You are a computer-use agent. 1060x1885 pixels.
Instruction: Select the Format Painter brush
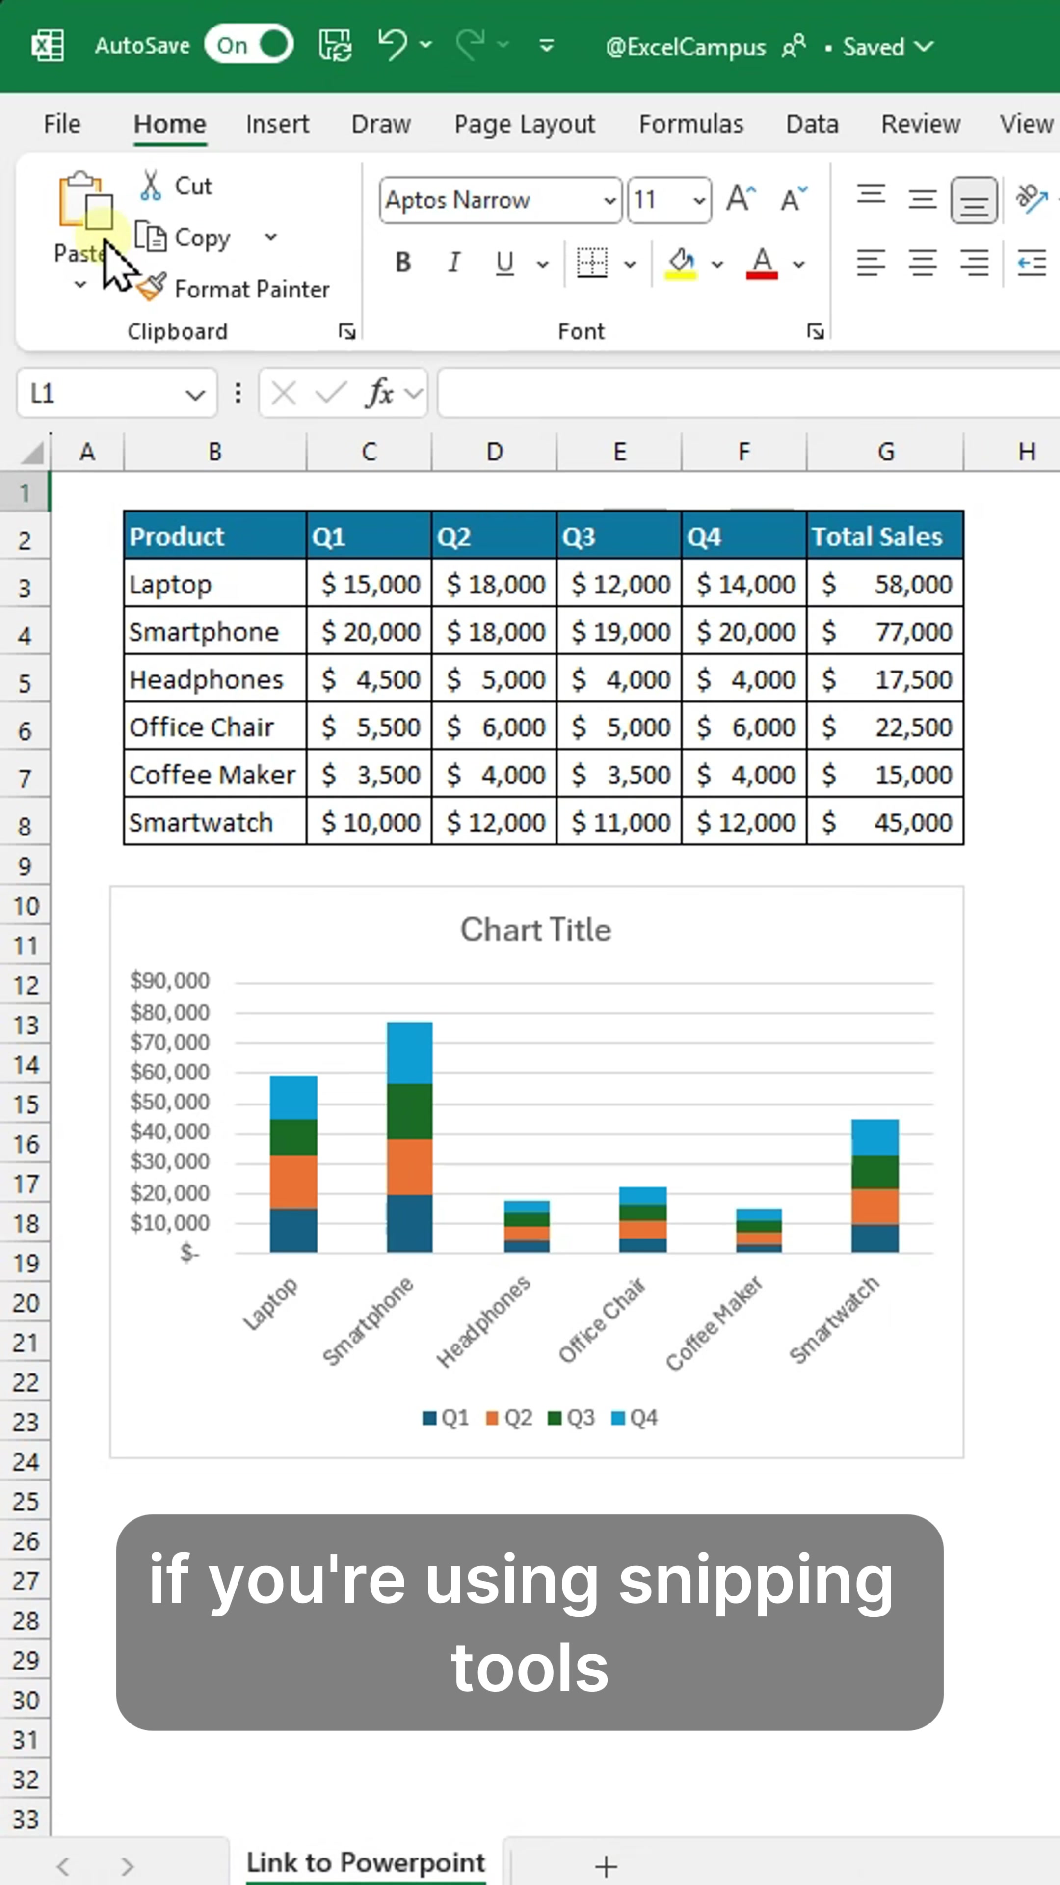[152, 288]
